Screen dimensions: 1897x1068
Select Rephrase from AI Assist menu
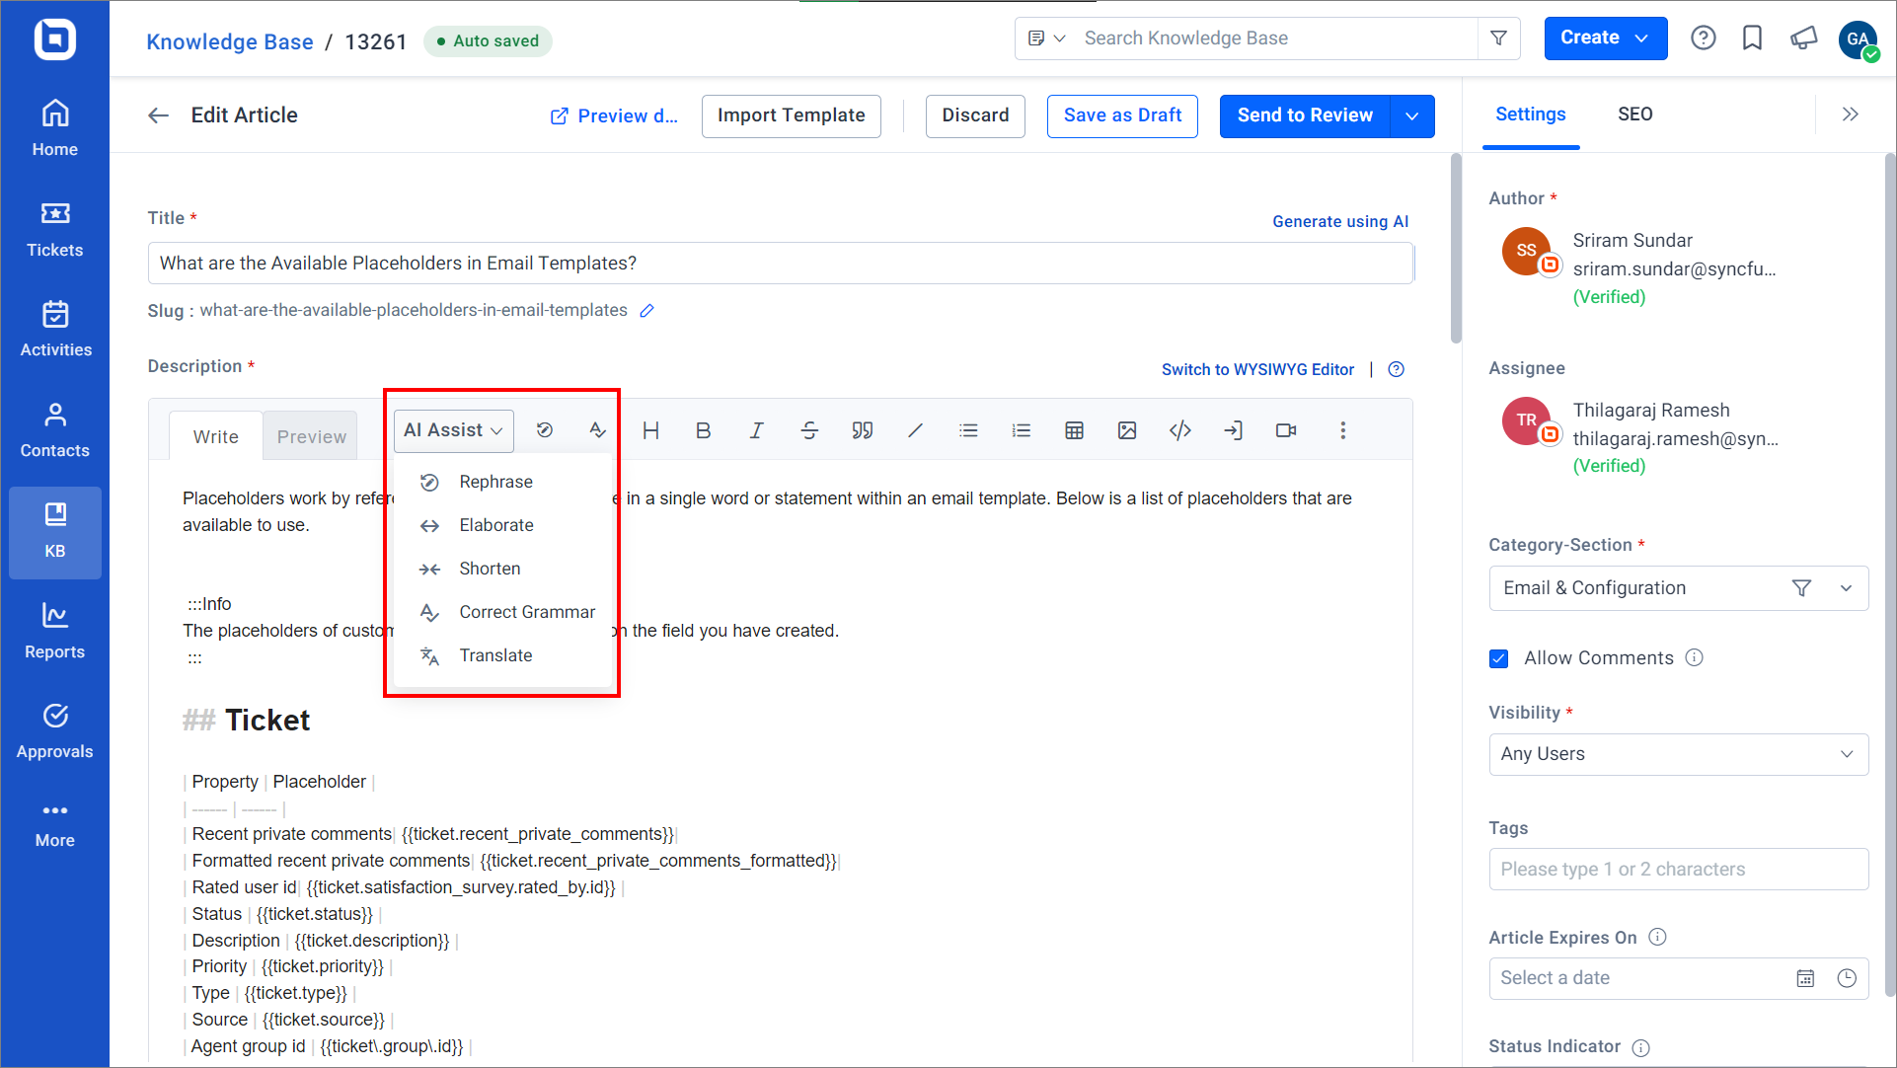pos(495,482)
